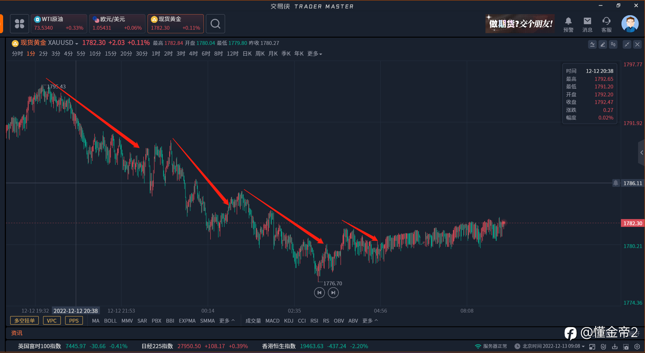Click the 做期货?交个朋友 banner
Screen dimensions: 645x353
(x=520, y=24)
